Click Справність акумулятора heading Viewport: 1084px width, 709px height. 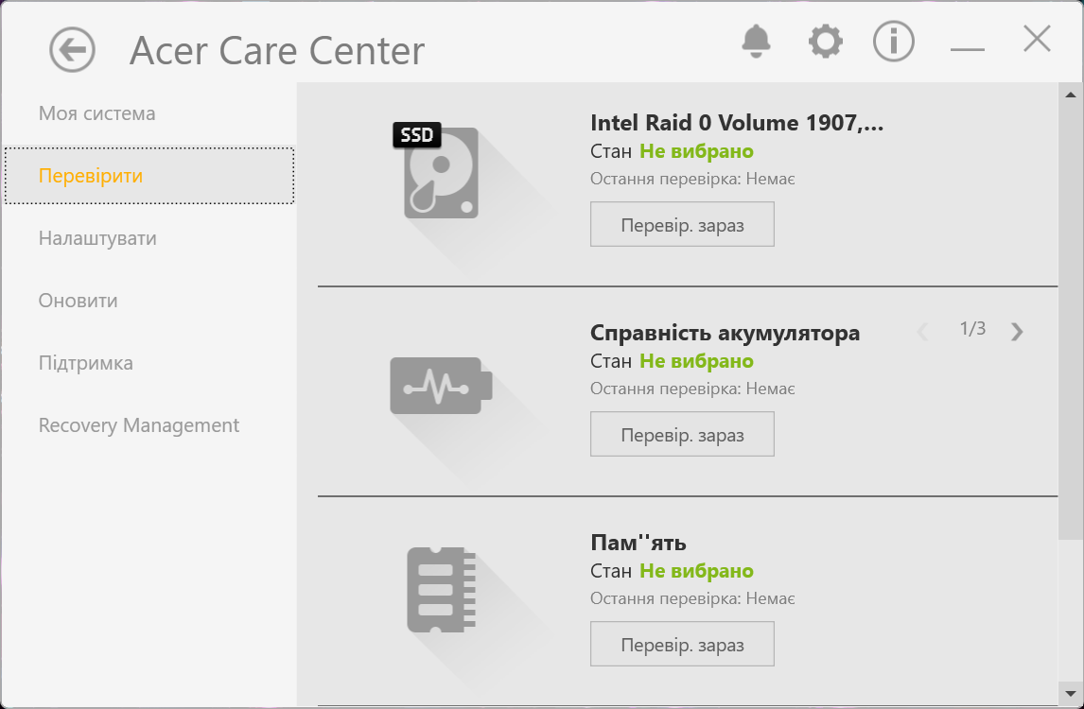click(726, 333)
